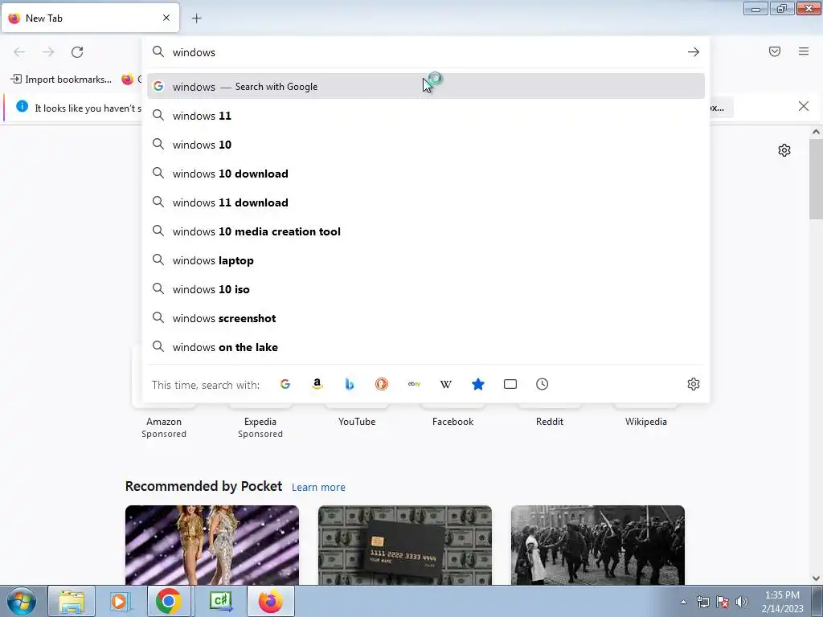The image size is (823, 617).
Task: Select windows Search with Google row
Action: click(426, 87)
